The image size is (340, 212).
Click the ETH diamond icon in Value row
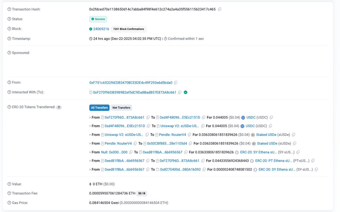(90, 184)
